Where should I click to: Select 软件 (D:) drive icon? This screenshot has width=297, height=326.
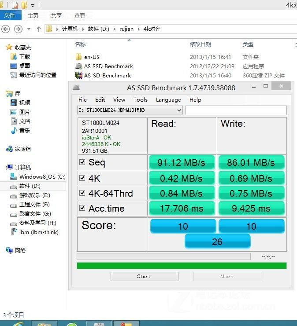click(14, 187)
